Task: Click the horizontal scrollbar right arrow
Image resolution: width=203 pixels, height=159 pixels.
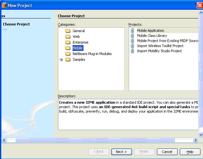Action: [x=196, y=140]
